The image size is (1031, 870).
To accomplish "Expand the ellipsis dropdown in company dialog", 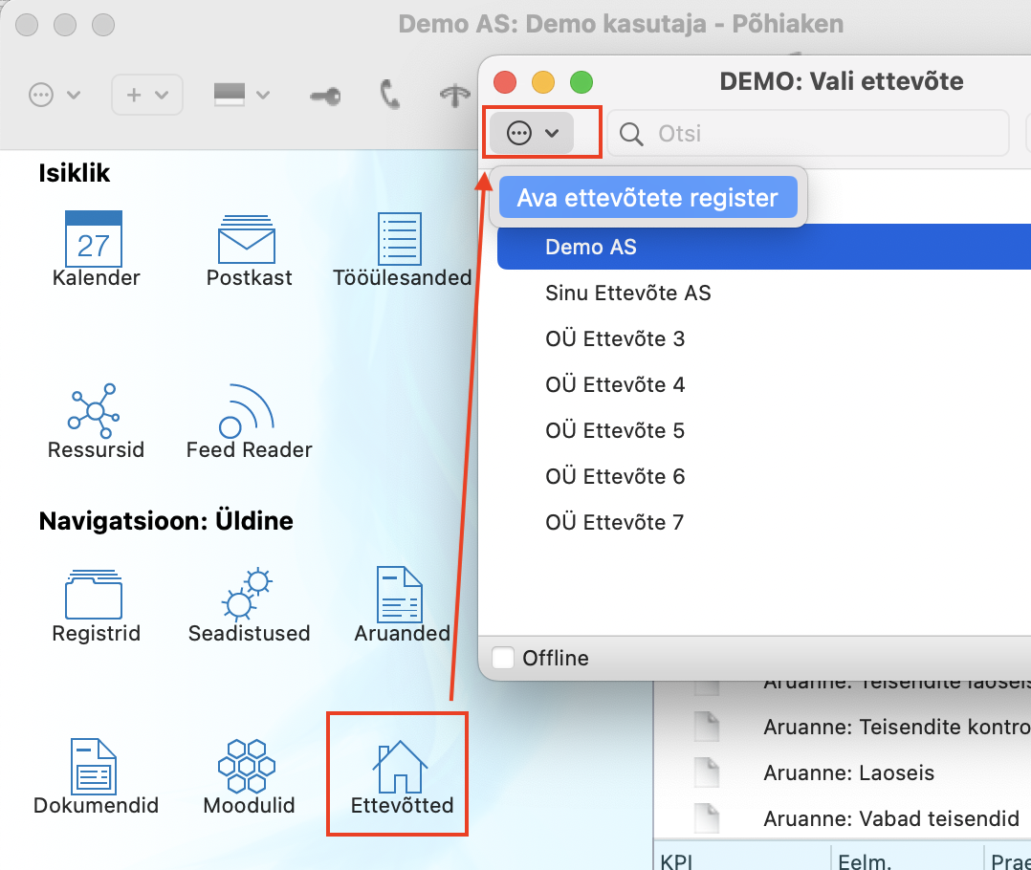I will 533,133.
